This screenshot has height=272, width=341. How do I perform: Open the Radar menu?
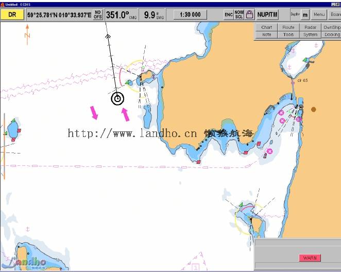point(310,27)
